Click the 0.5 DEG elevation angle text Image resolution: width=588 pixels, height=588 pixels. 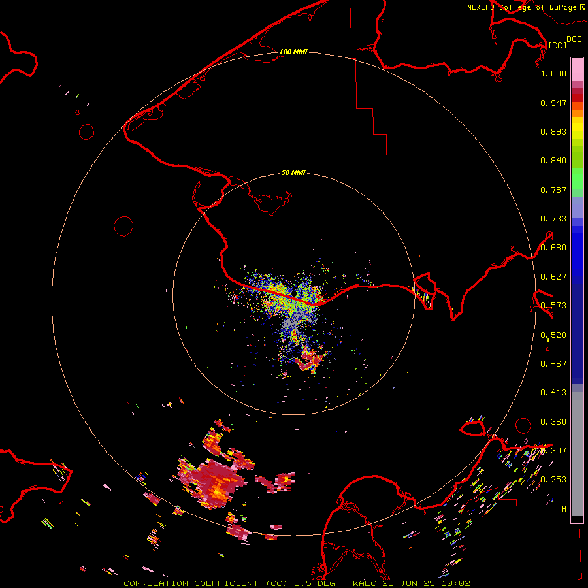pyautogui.click(x=314, y=583)
